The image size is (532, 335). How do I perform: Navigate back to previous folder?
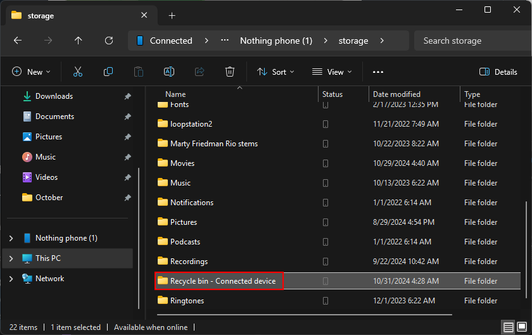[18, 41]
